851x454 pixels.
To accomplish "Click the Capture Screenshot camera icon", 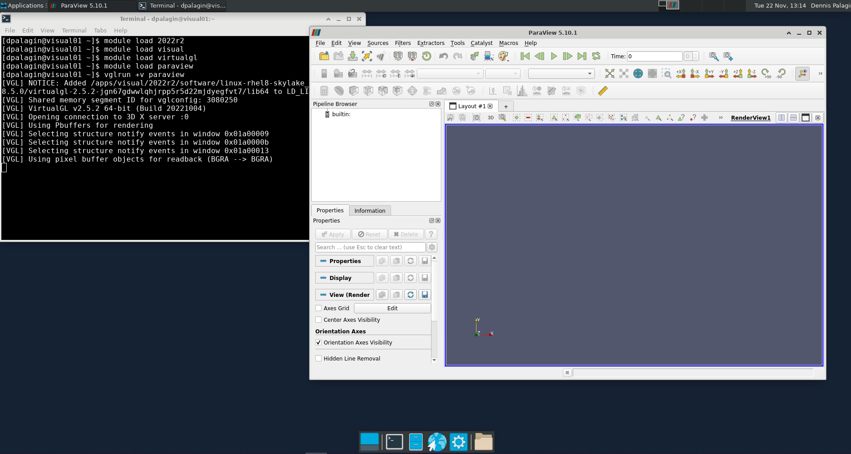I will click(x=476, y=118).
